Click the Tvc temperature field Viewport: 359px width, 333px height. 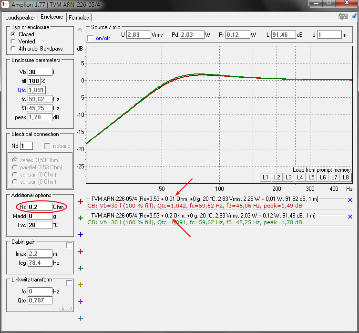coord(40,225)
